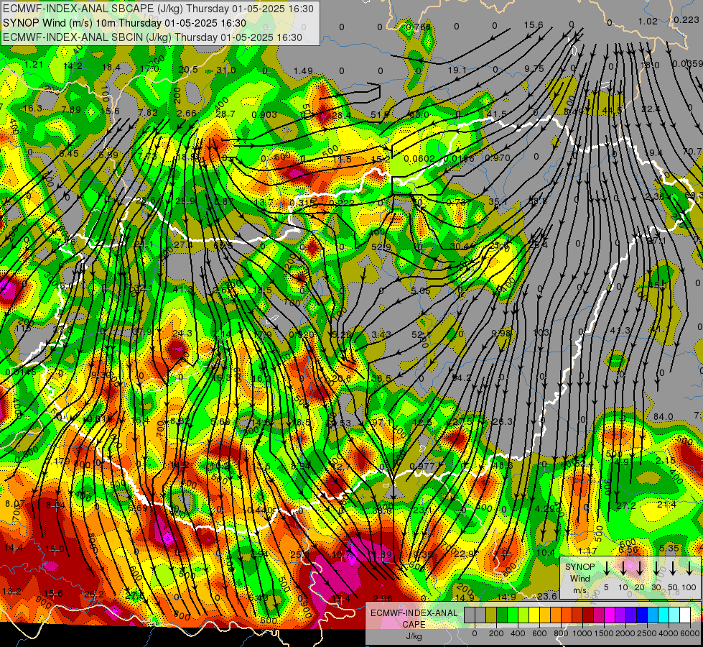Viewport: 703px width, 647px height.
Task: Click the map value '0.223'
Action: [686, 19]
